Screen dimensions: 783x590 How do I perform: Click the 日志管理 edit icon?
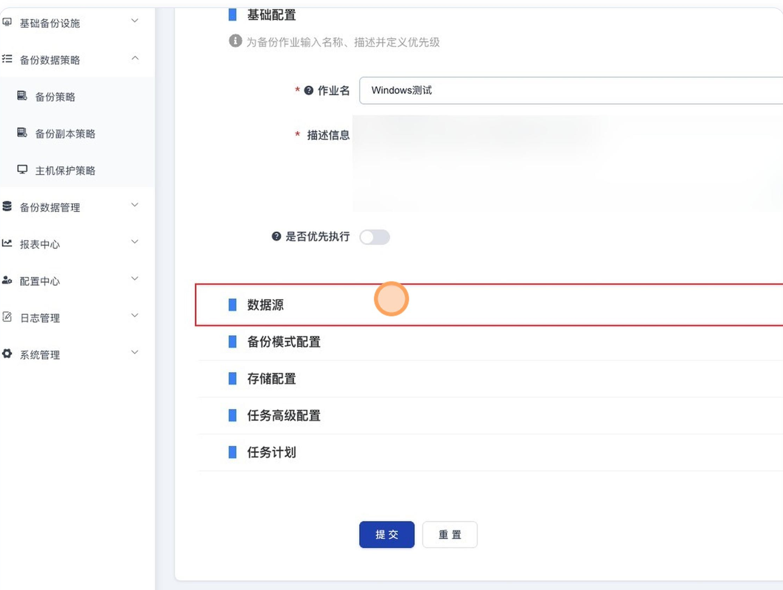(7, 317)
